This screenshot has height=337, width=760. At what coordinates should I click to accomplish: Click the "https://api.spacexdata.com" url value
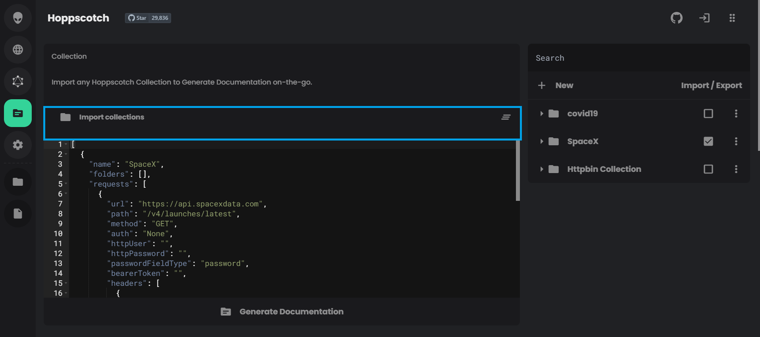(200, 204)
